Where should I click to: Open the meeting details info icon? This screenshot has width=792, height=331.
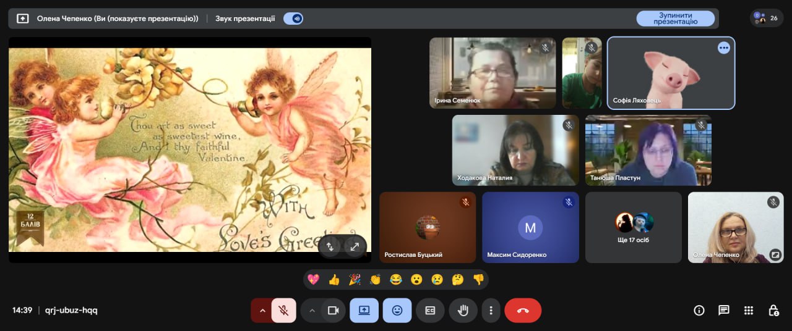(699, 311)
